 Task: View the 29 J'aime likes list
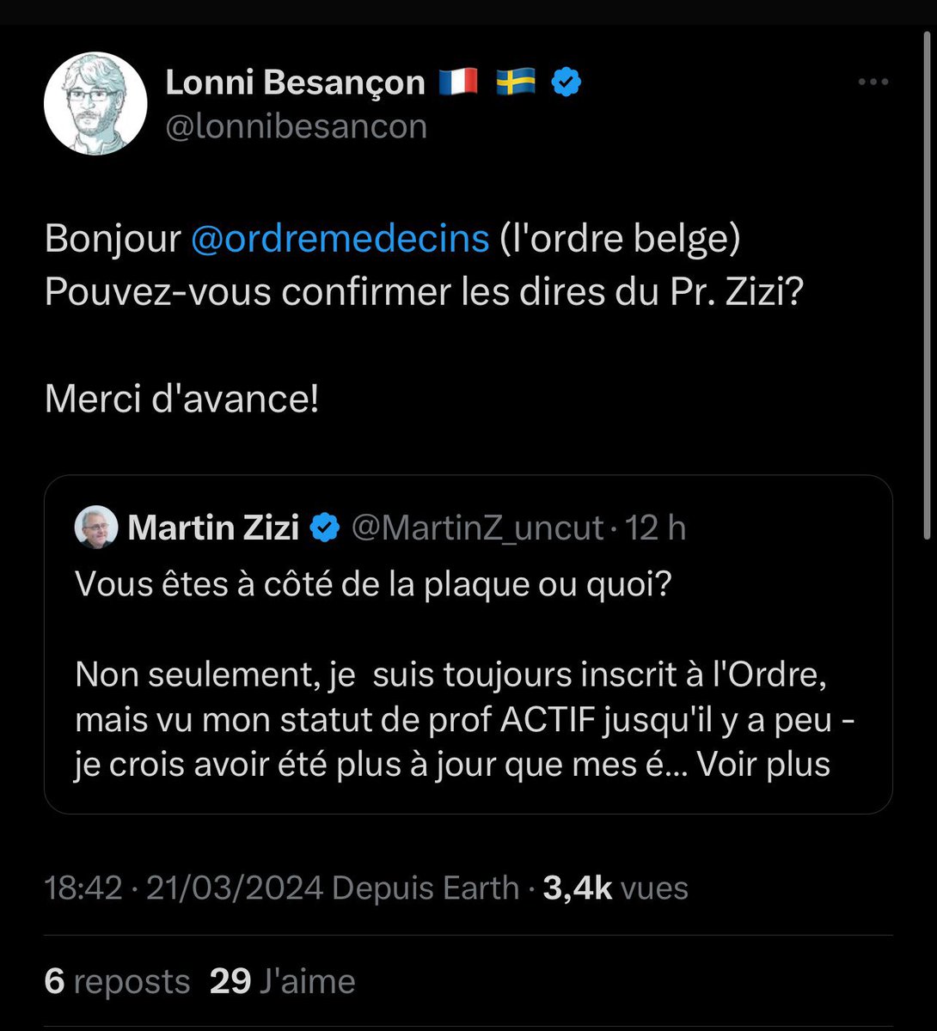(x=282, y=981)
